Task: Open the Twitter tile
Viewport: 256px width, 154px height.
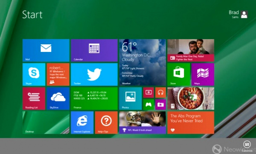Action: click(x=94, y=74)
